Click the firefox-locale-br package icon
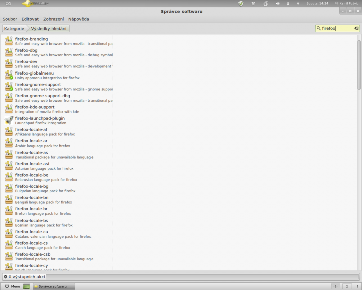 pyautogui.click(x=9, y=211)
